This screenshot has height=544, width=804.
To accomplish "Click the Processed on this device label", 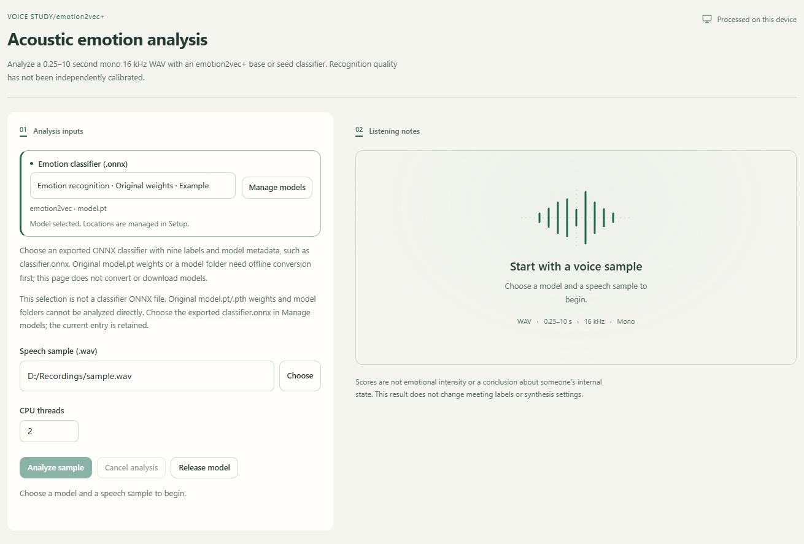I will pos(757,20).
